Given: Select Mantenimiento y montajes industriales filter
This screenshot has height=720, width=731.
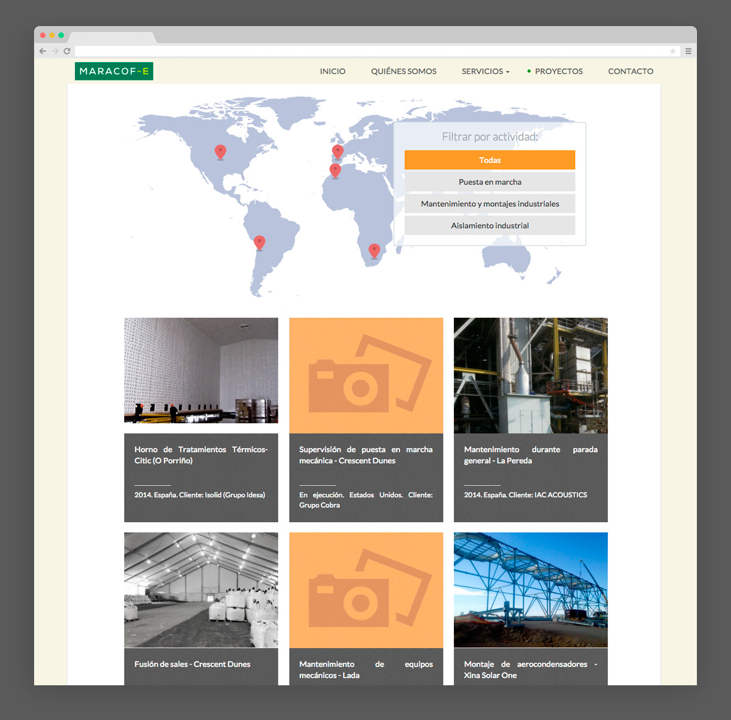Looking at the screenshot, I should click(x=490, y=204).
